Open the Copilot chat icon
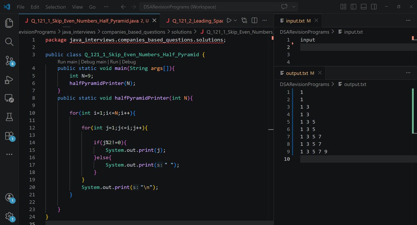This screenshot has width=417, height=225. [284, 7]
